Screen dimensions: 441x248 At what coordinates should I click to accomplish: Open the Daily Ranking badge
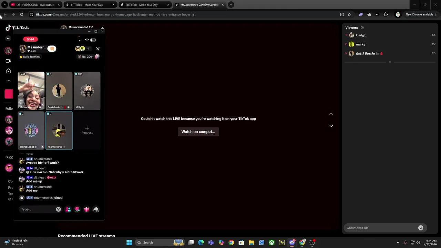30,56
